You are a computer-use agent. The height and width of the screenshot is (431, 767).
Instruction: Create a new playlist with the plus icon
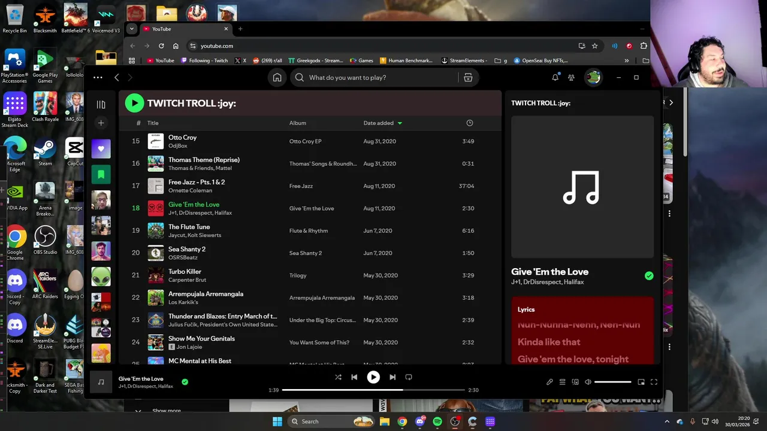click(101, 123)
